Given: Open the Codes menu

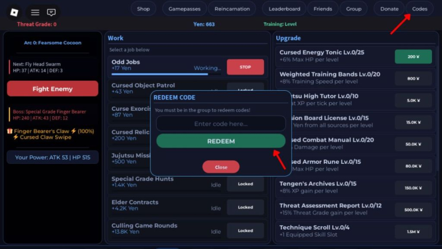Looking at the screenshot, I should click(420, 9).
